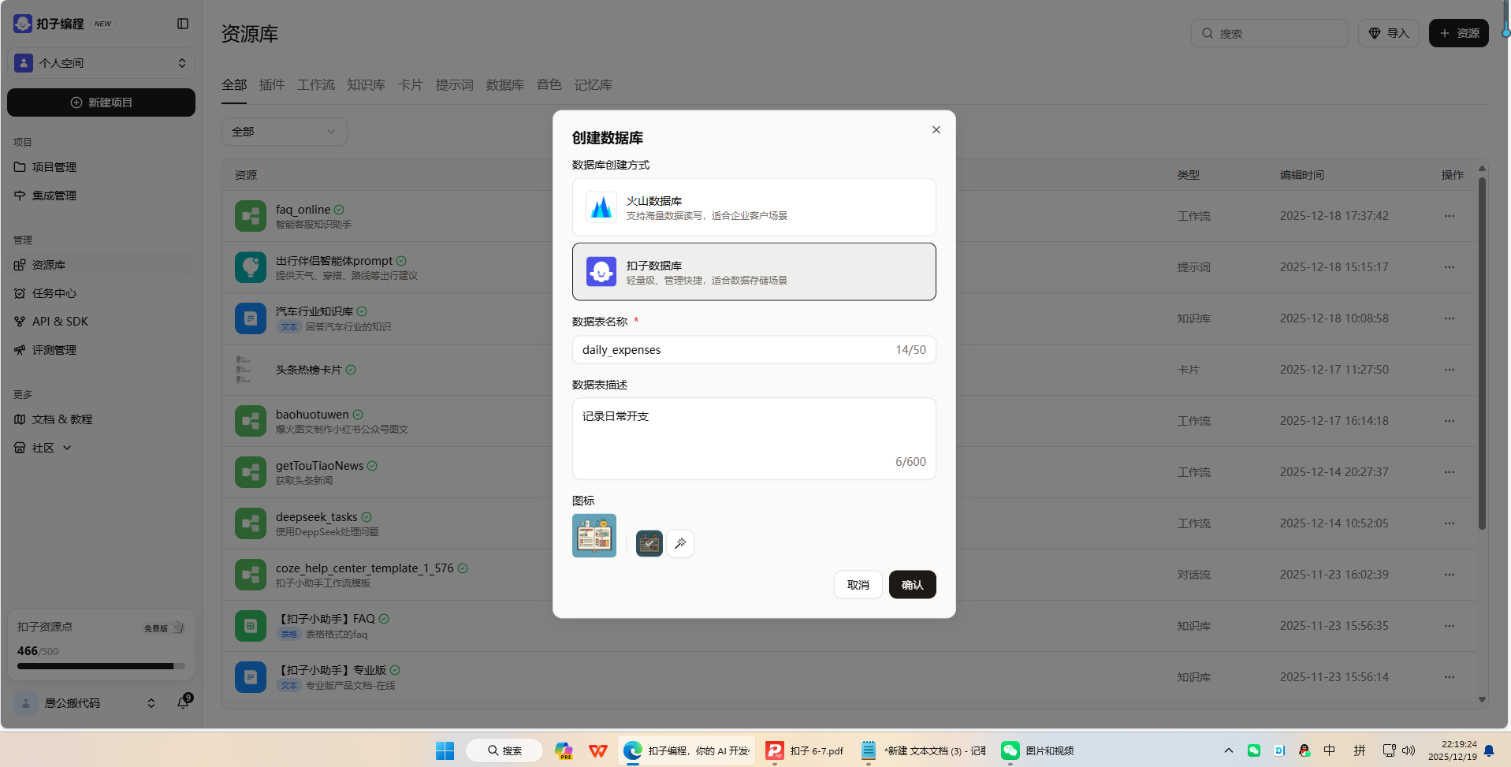
Task: Open the coze_help_center_template_1_576 resource
Action: (364, 568)
